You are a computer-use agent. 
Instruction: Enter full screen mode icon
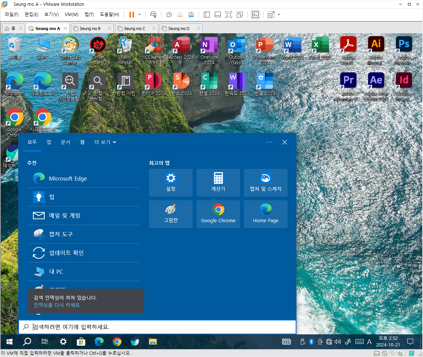click(x=228, y=15)
